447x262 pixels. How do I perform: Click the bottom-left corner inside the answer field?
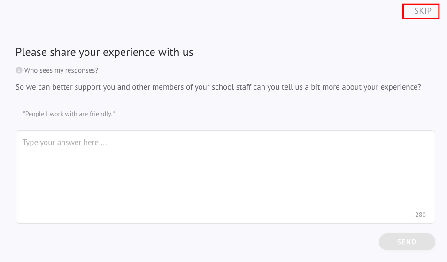[23, 218]
